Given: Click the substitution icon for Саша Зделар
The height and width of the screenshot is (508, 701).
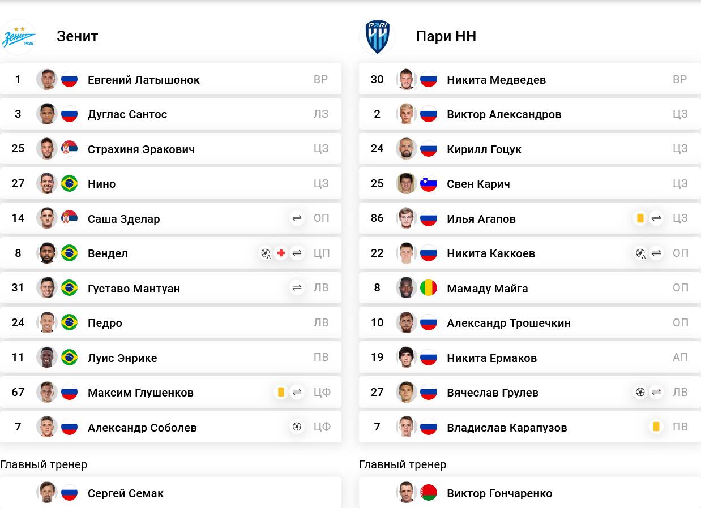Looking at the screenshot, I should tap(297, 218).
